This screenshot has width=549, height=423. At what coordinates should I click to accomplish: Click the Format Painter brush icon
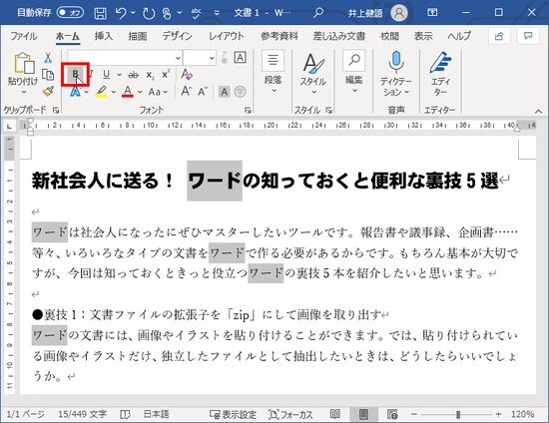point(48,91)
